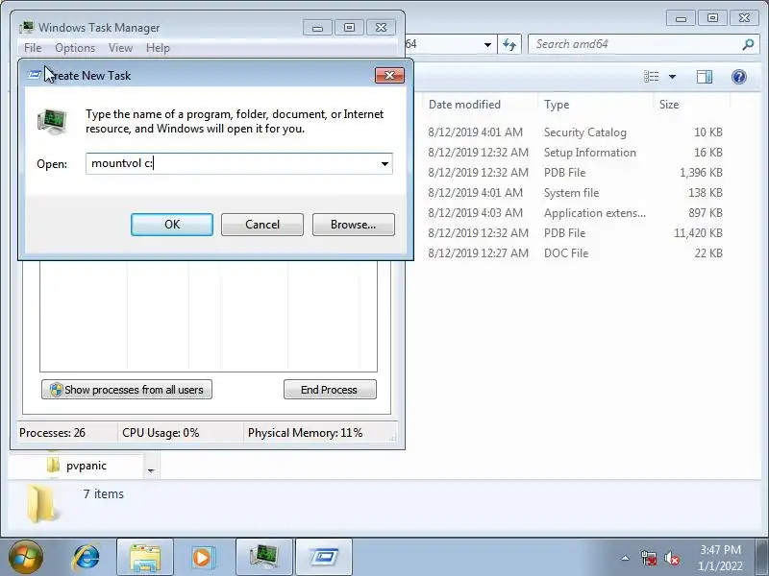Screen dimensions: 769x576
Task: Click the Explorer search magnifier icon
Action: tap(748, 44)
